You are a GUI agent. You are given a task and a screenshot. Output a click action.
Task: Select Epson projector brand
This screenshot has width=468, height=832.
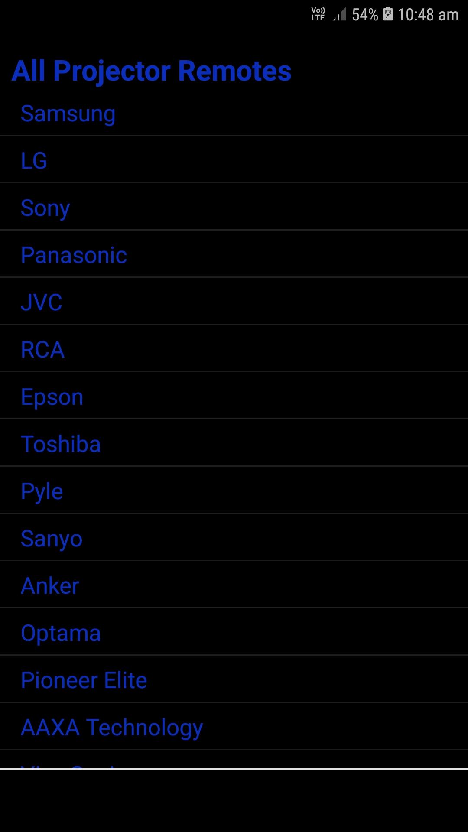[x=234, y=396]
